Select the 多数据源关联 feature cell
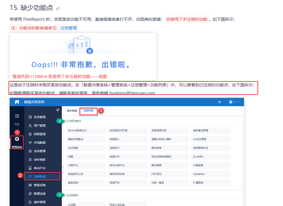The width and height of the screenshot is (283, 206). tap(169, 130)
